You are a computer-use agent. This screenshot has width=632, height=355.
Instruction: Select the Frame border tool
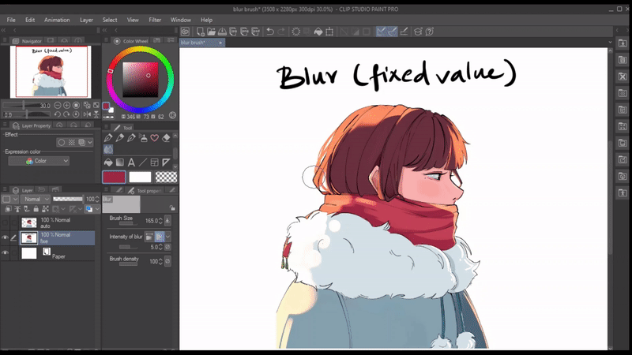pyautogui.click(x=154, y=163)
